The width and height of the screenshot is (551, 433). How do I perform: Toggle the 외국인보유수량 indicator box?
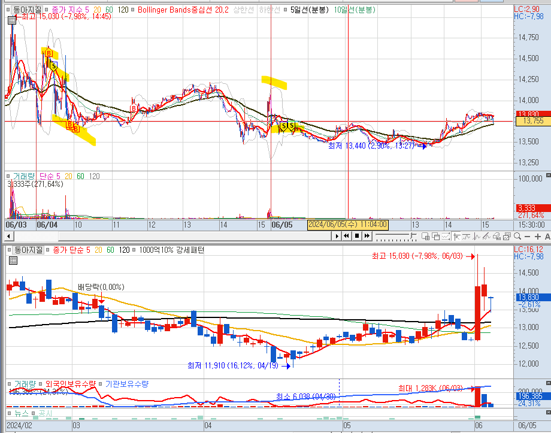[40, 384]
